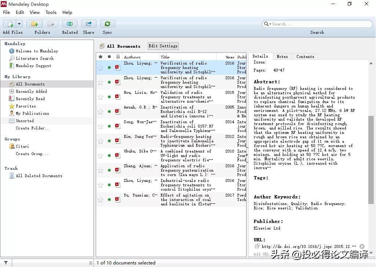Click the details panel vertical scrollbar
Image resolution: width=376 pixels, height=267 pixels.
[x=371, y=160]
